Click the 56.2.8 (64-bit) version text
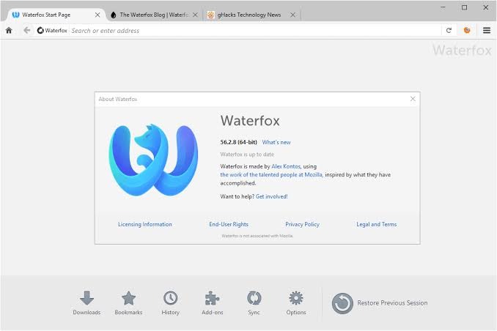This screenshot has height=331, width=497. click(x=239, y=142)
